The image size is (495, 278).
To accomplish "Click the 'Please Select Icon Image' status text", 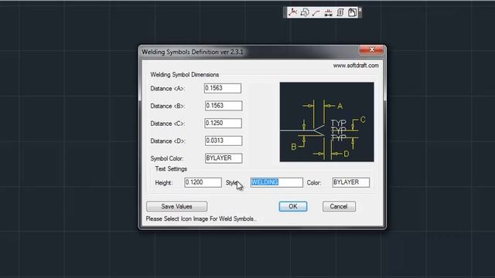I will coord(201,219).
